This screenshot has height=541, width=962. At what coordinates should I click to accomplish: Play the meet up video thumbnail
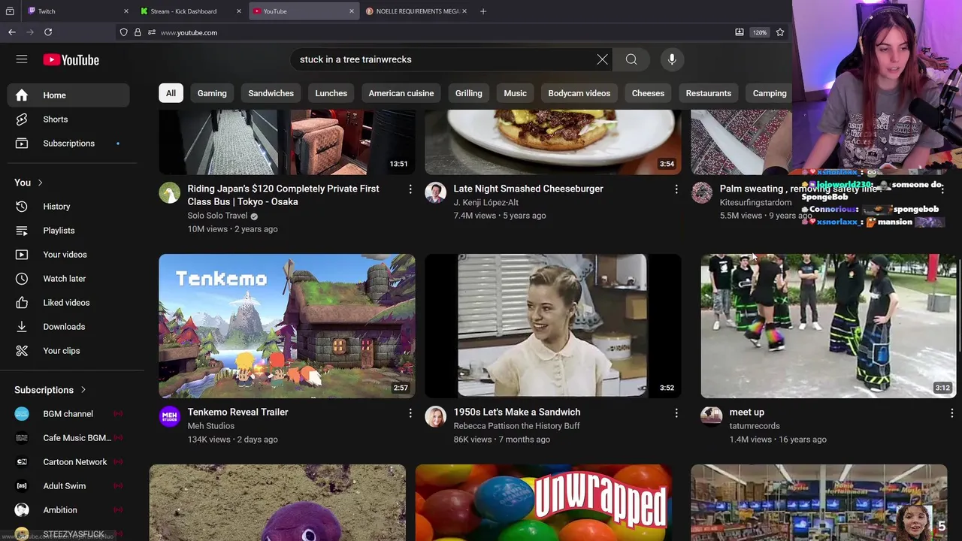[828, 326]
